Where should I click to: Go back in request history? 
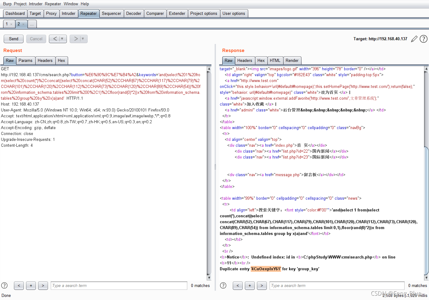pyautogui.click(x=55, y=39)
